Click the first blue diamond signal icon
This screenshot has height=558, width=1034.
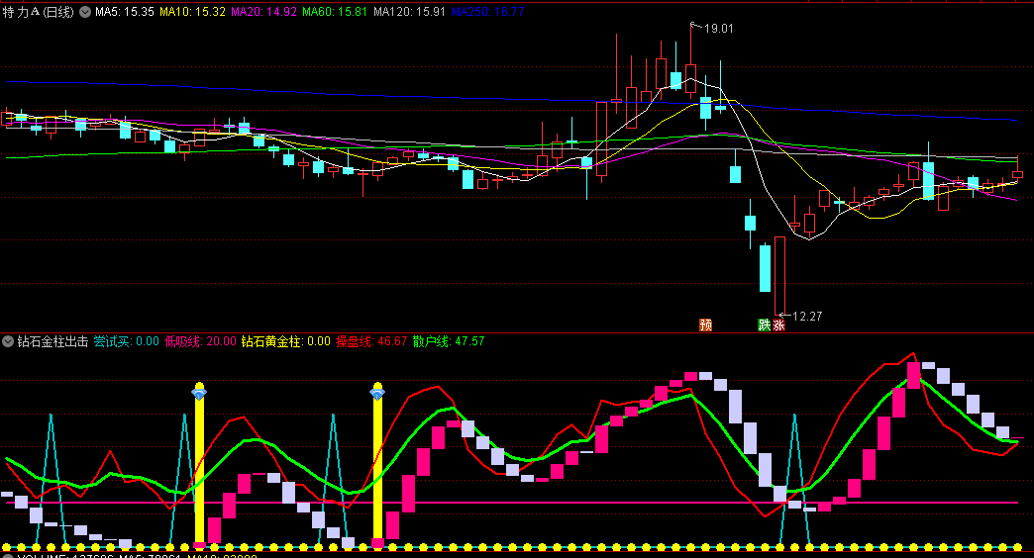pos(199,394)
